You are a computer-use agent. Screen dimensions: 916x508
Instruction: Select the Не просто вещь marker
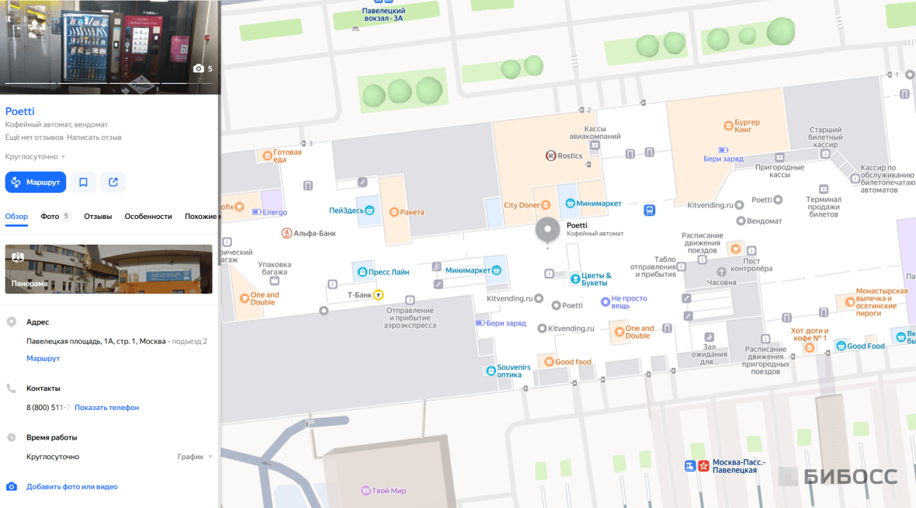point(605,301)
